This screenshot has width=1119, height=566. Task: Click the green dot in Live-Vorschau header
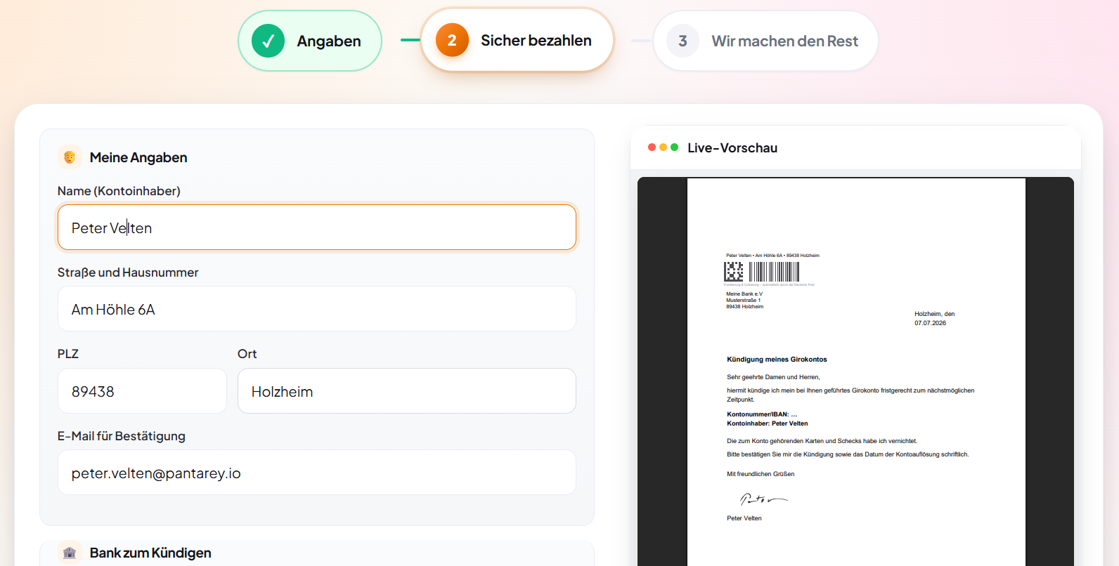pyautogui.click(x=674, y=147)
